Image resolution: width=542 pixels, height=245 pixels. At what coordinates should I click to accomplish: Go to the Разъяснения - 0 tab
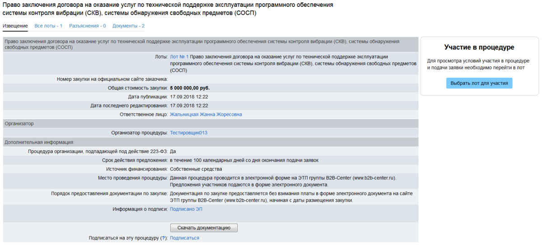(x=87, y=26)
